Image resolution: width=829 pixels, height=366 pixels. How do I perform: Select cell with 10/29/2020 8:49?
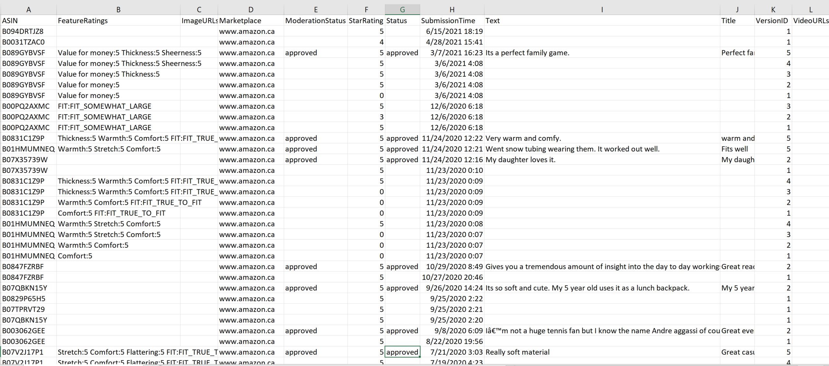452,267
